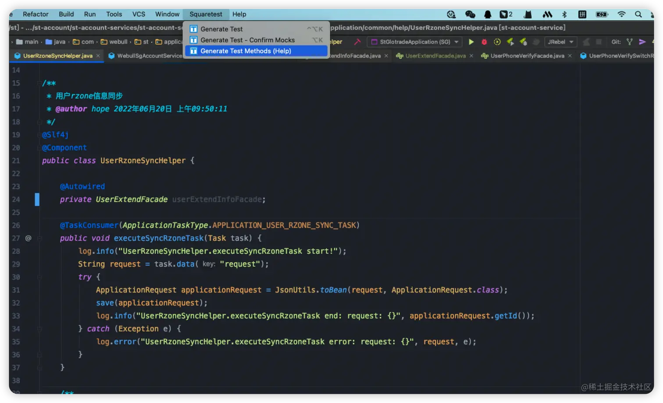
Task: Close the UserPhoneVerifyFacade.java tab
Action: (x=570, y=56)
